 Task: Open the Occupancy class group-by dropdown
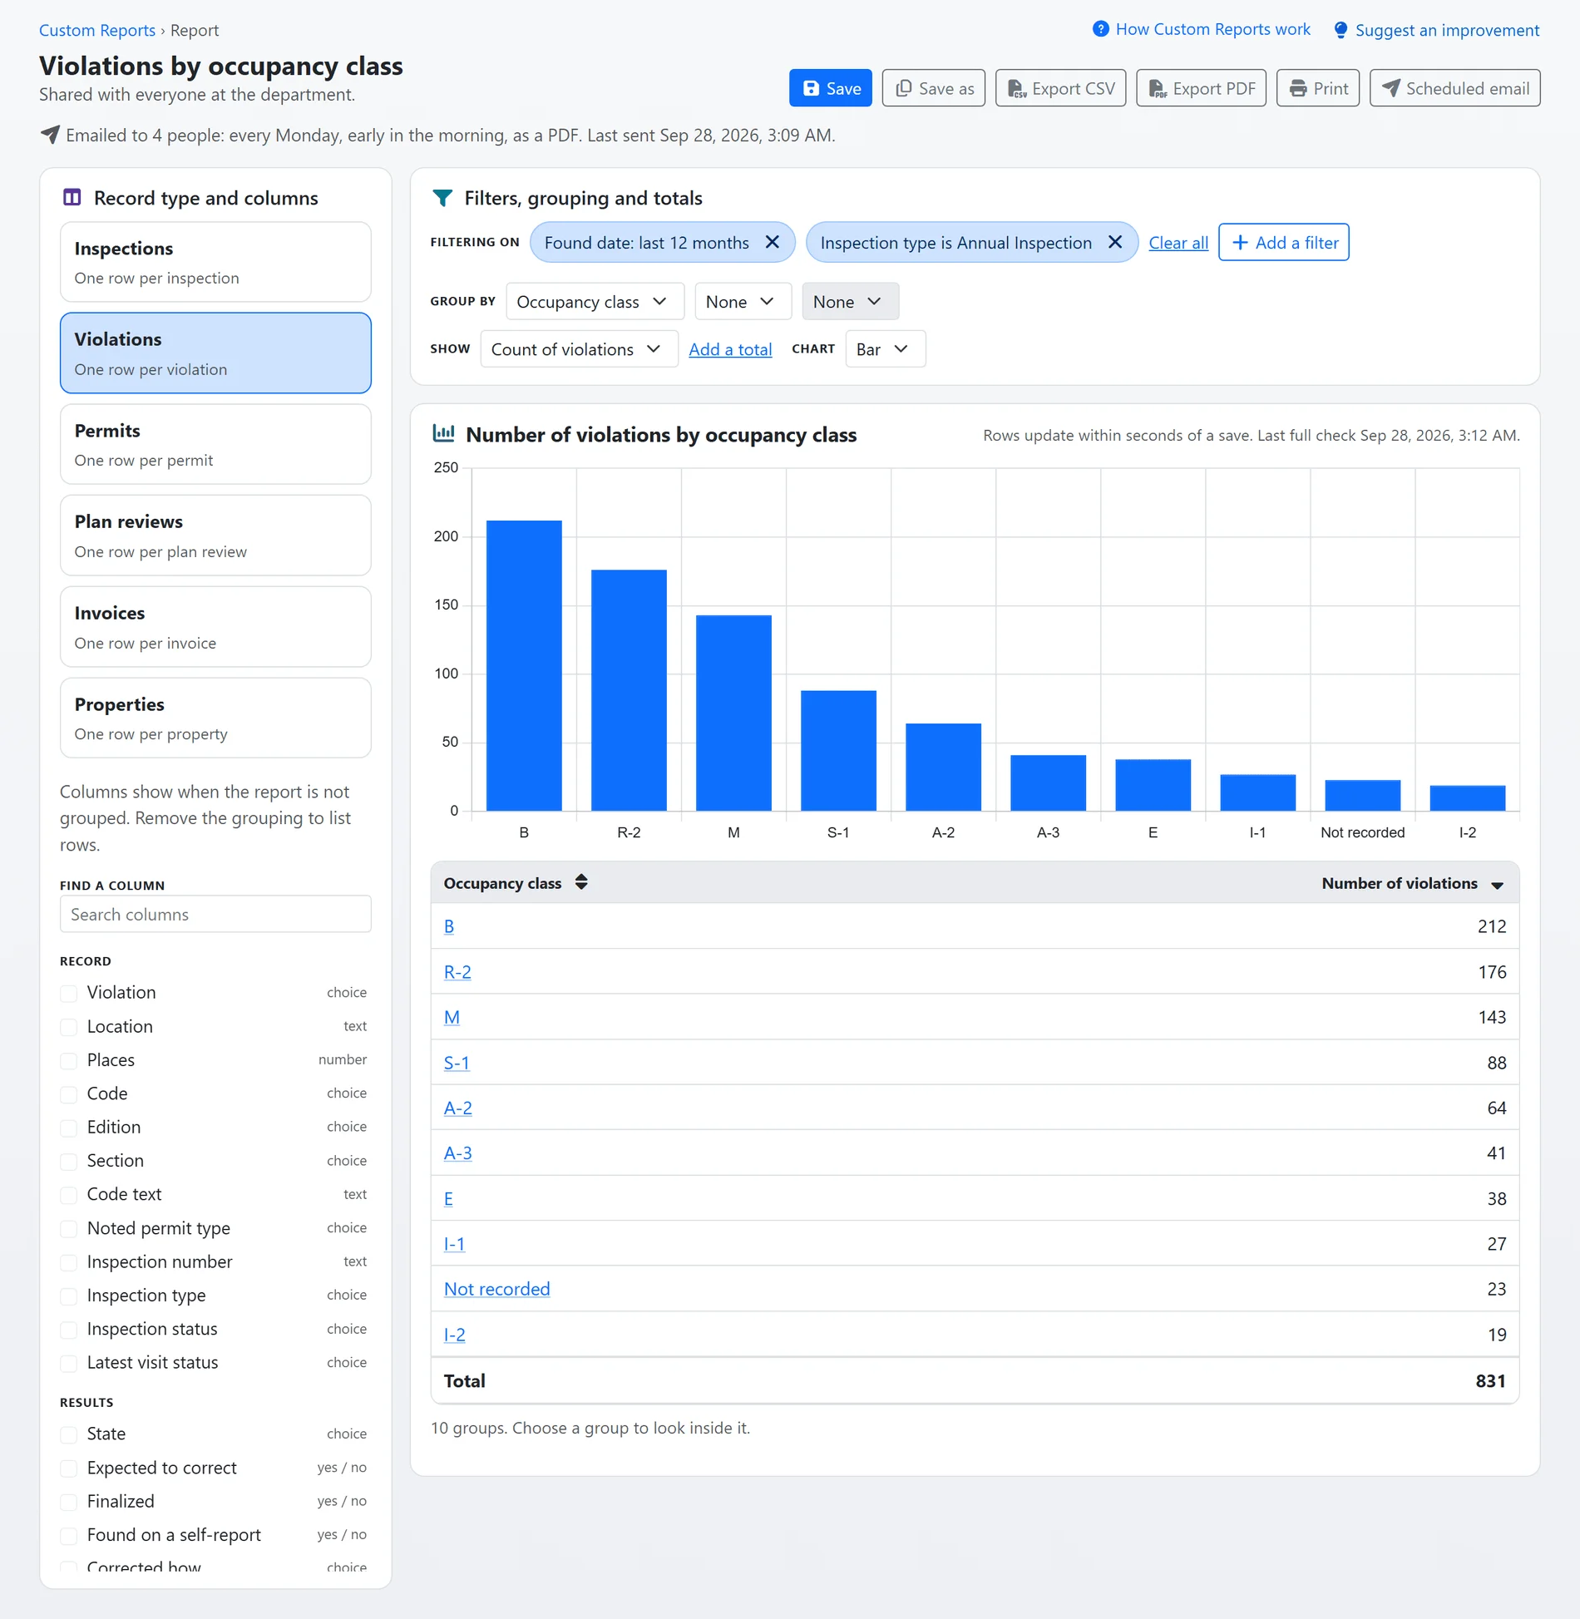tap(595, 301)
